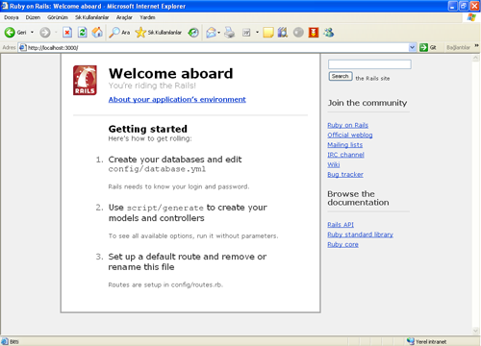Open the history clock icon
Screen dimensions: 481x346
[193, 33]
